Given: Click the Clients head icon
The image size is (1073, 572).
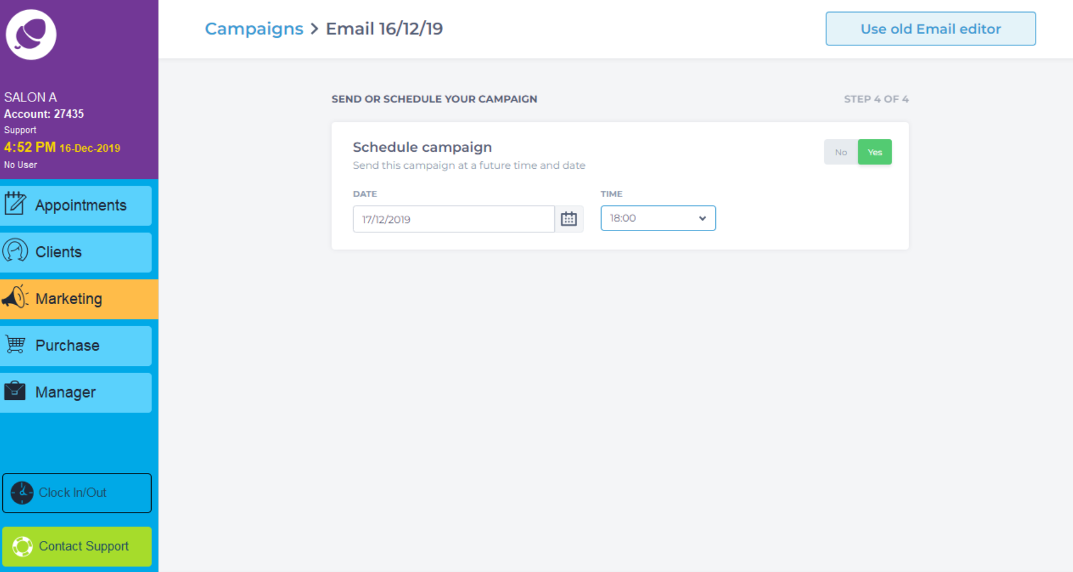Looking at the screenshot, I should coord(15,250).
